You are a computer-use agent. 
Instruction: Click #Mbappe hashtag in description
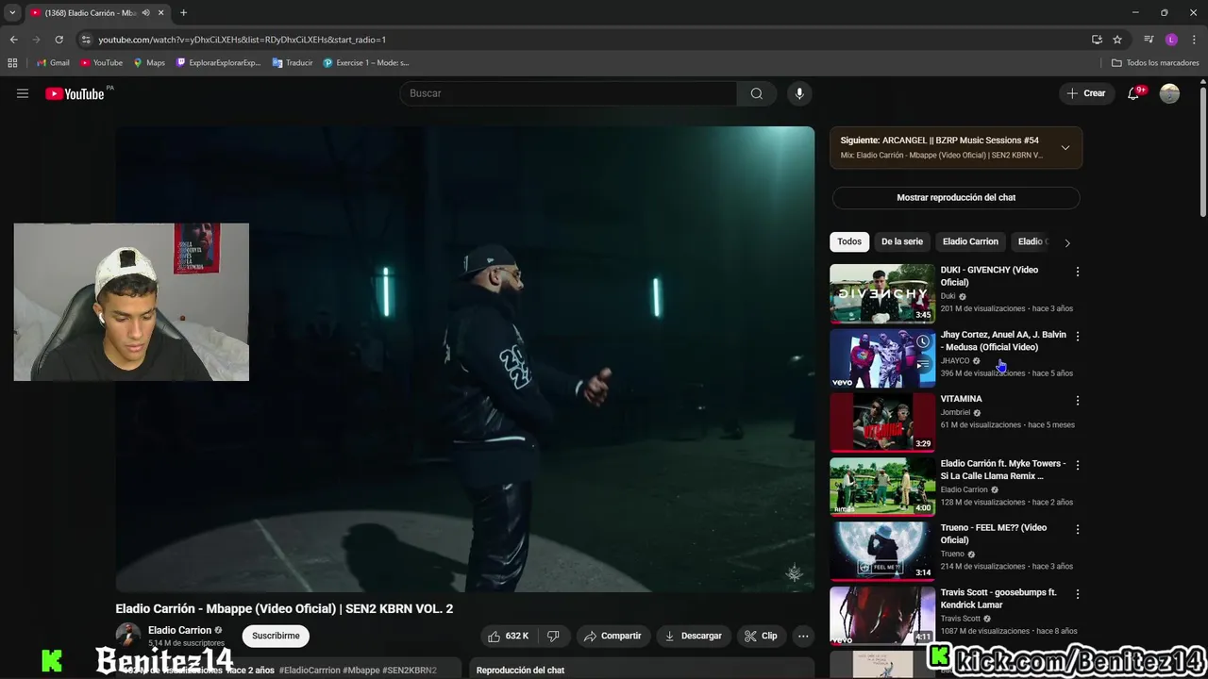361,671
